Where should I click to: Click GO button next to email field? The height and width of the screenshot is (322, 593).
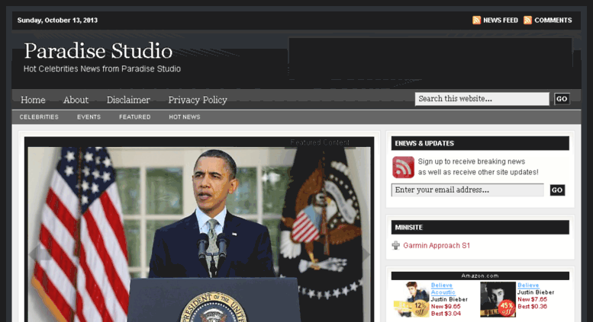[x=557, y=190]
